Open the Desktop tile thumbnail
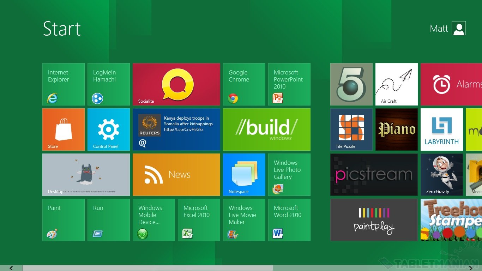The height and width of the screenshot is (271, 482). point(86,175)
